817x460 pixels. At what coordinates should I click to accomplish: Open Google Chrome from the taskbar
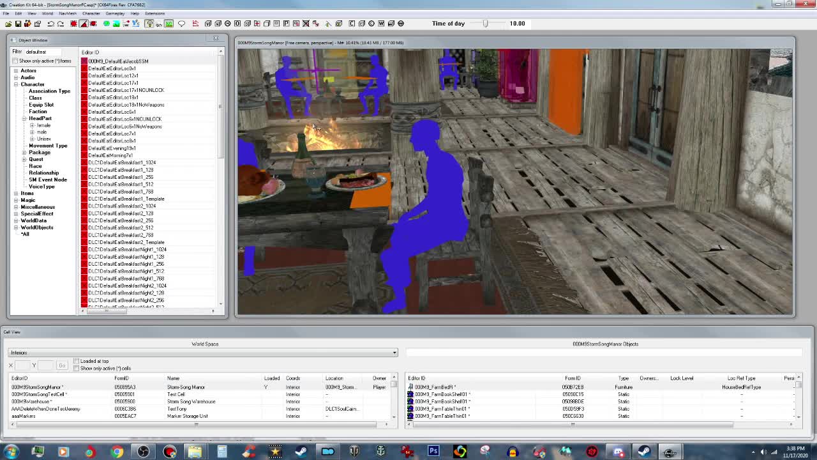point(117,452)
